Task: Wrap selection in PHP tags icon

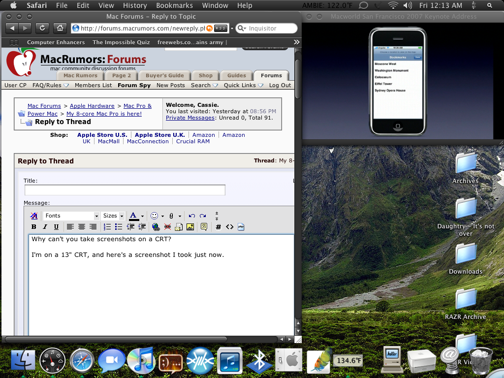Action: click(x=241, y=227)
